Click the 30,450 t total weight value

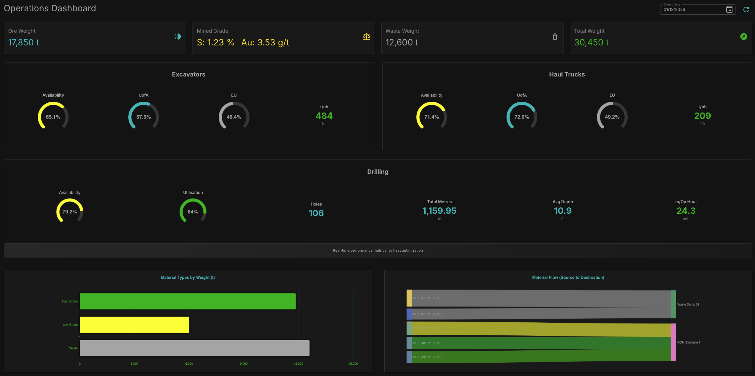(x=592, y=42)
